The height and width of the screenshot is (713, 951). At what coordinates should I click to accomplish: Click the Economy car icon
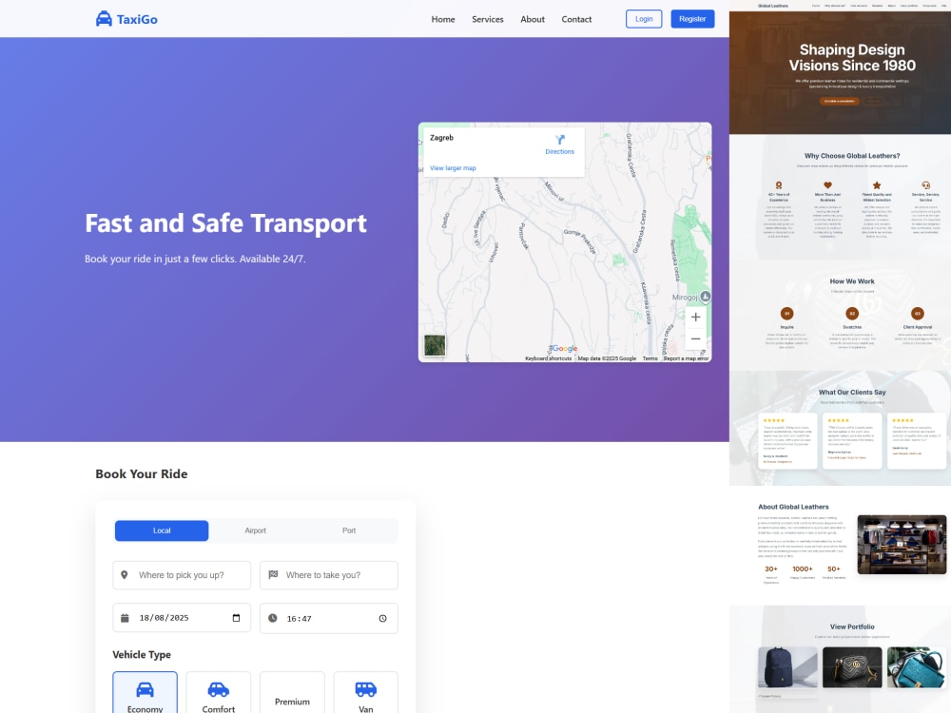click(145, 689)
